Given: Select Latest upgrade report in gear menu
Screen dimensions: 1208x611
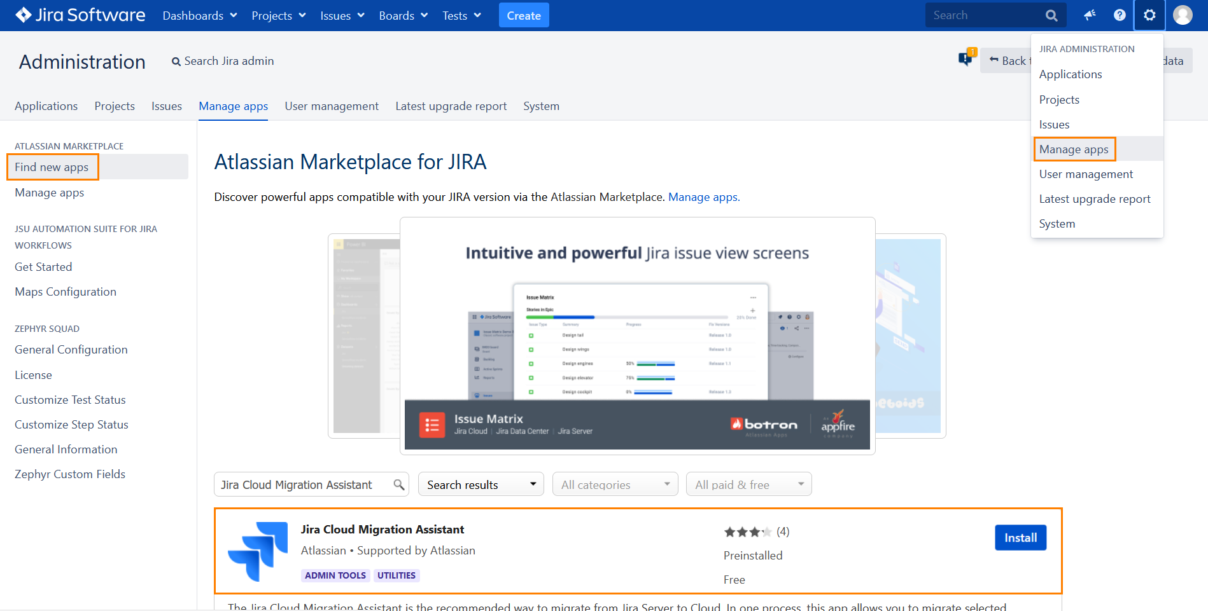Looking at the screenshot, I should (x=1097, y=199).
